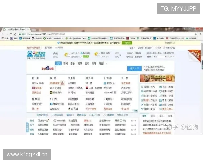
Task: Open the apps grid icon in bookmarks bar
Action: 2,38
